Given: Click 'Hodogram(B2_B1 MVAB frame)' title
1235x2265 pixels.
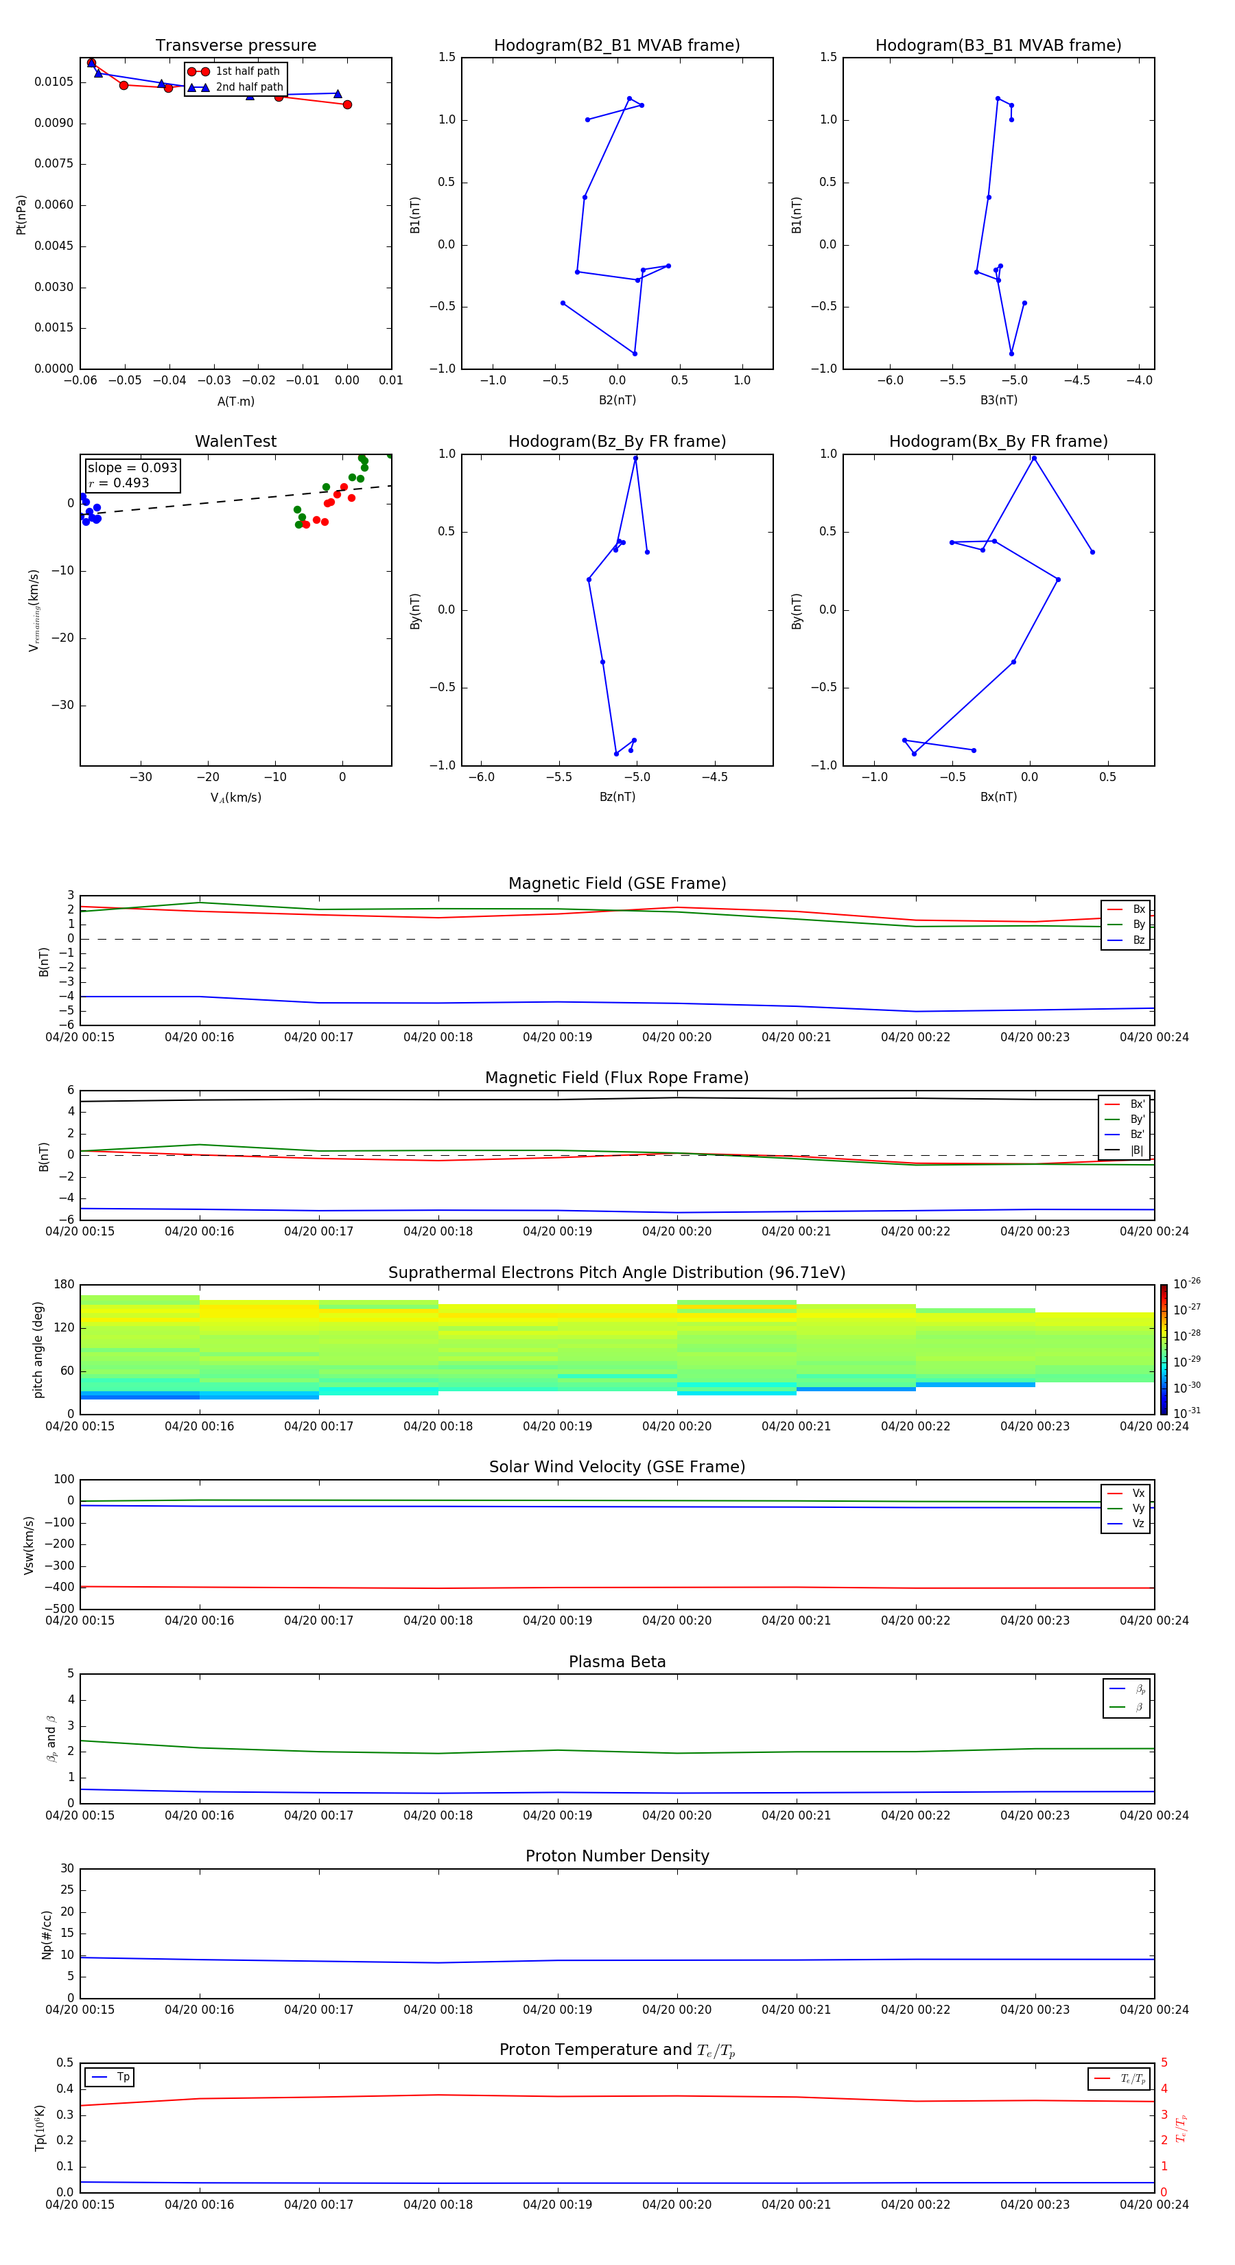Looking at the screenshot, I should pyautogui.click(x=617, y=46).
